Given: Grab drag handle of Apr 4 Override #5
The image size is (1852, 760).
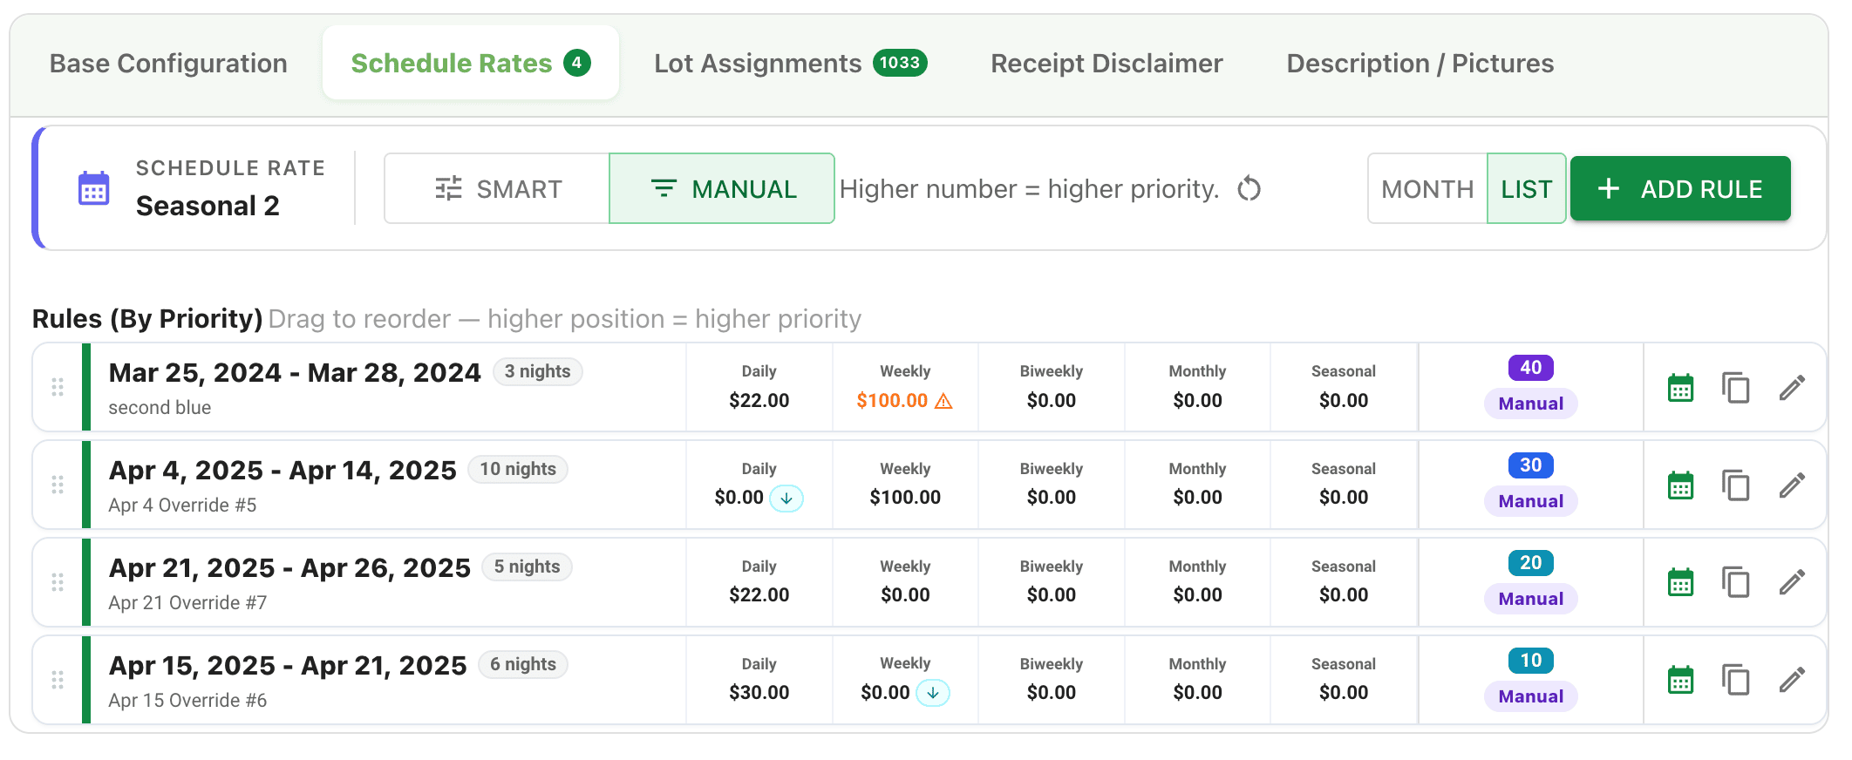Looking at the screenshot, I should (58, 485).
